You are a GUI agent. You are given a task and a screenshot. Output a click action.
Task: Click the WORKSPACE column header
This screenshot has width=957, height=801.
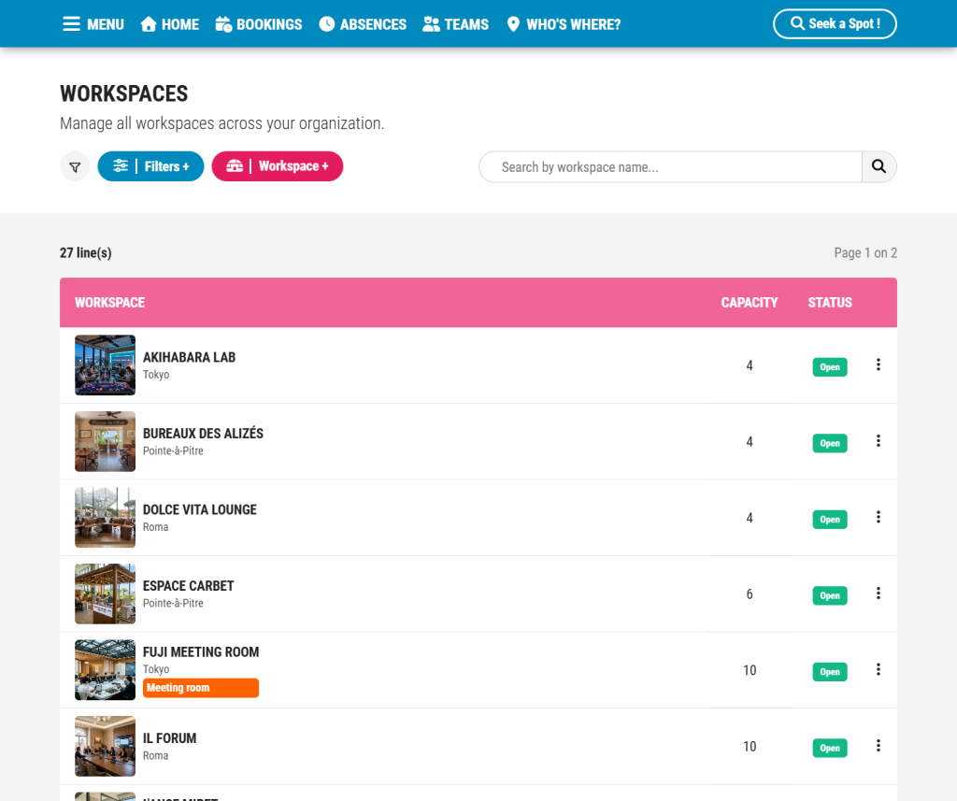[x=110, y=303]
